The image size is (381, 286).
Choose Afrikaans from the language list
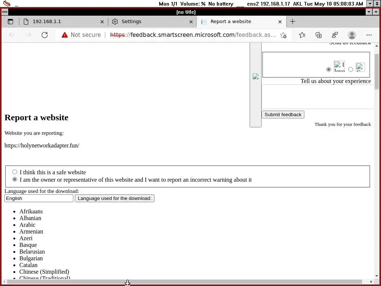click(x=31, y=212)
